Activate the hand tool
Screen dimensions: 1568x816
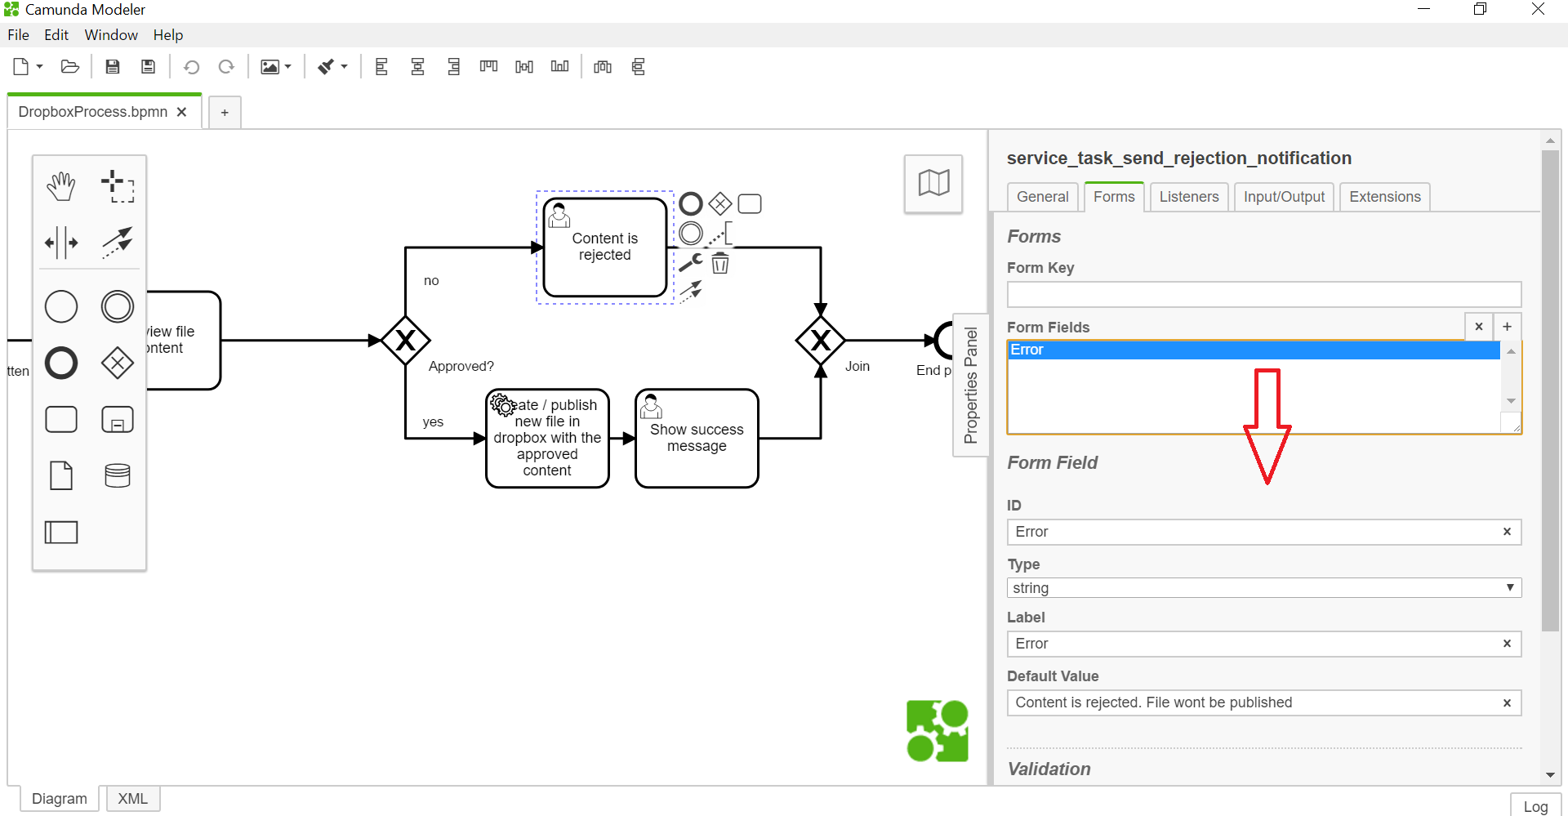point(61,186)
